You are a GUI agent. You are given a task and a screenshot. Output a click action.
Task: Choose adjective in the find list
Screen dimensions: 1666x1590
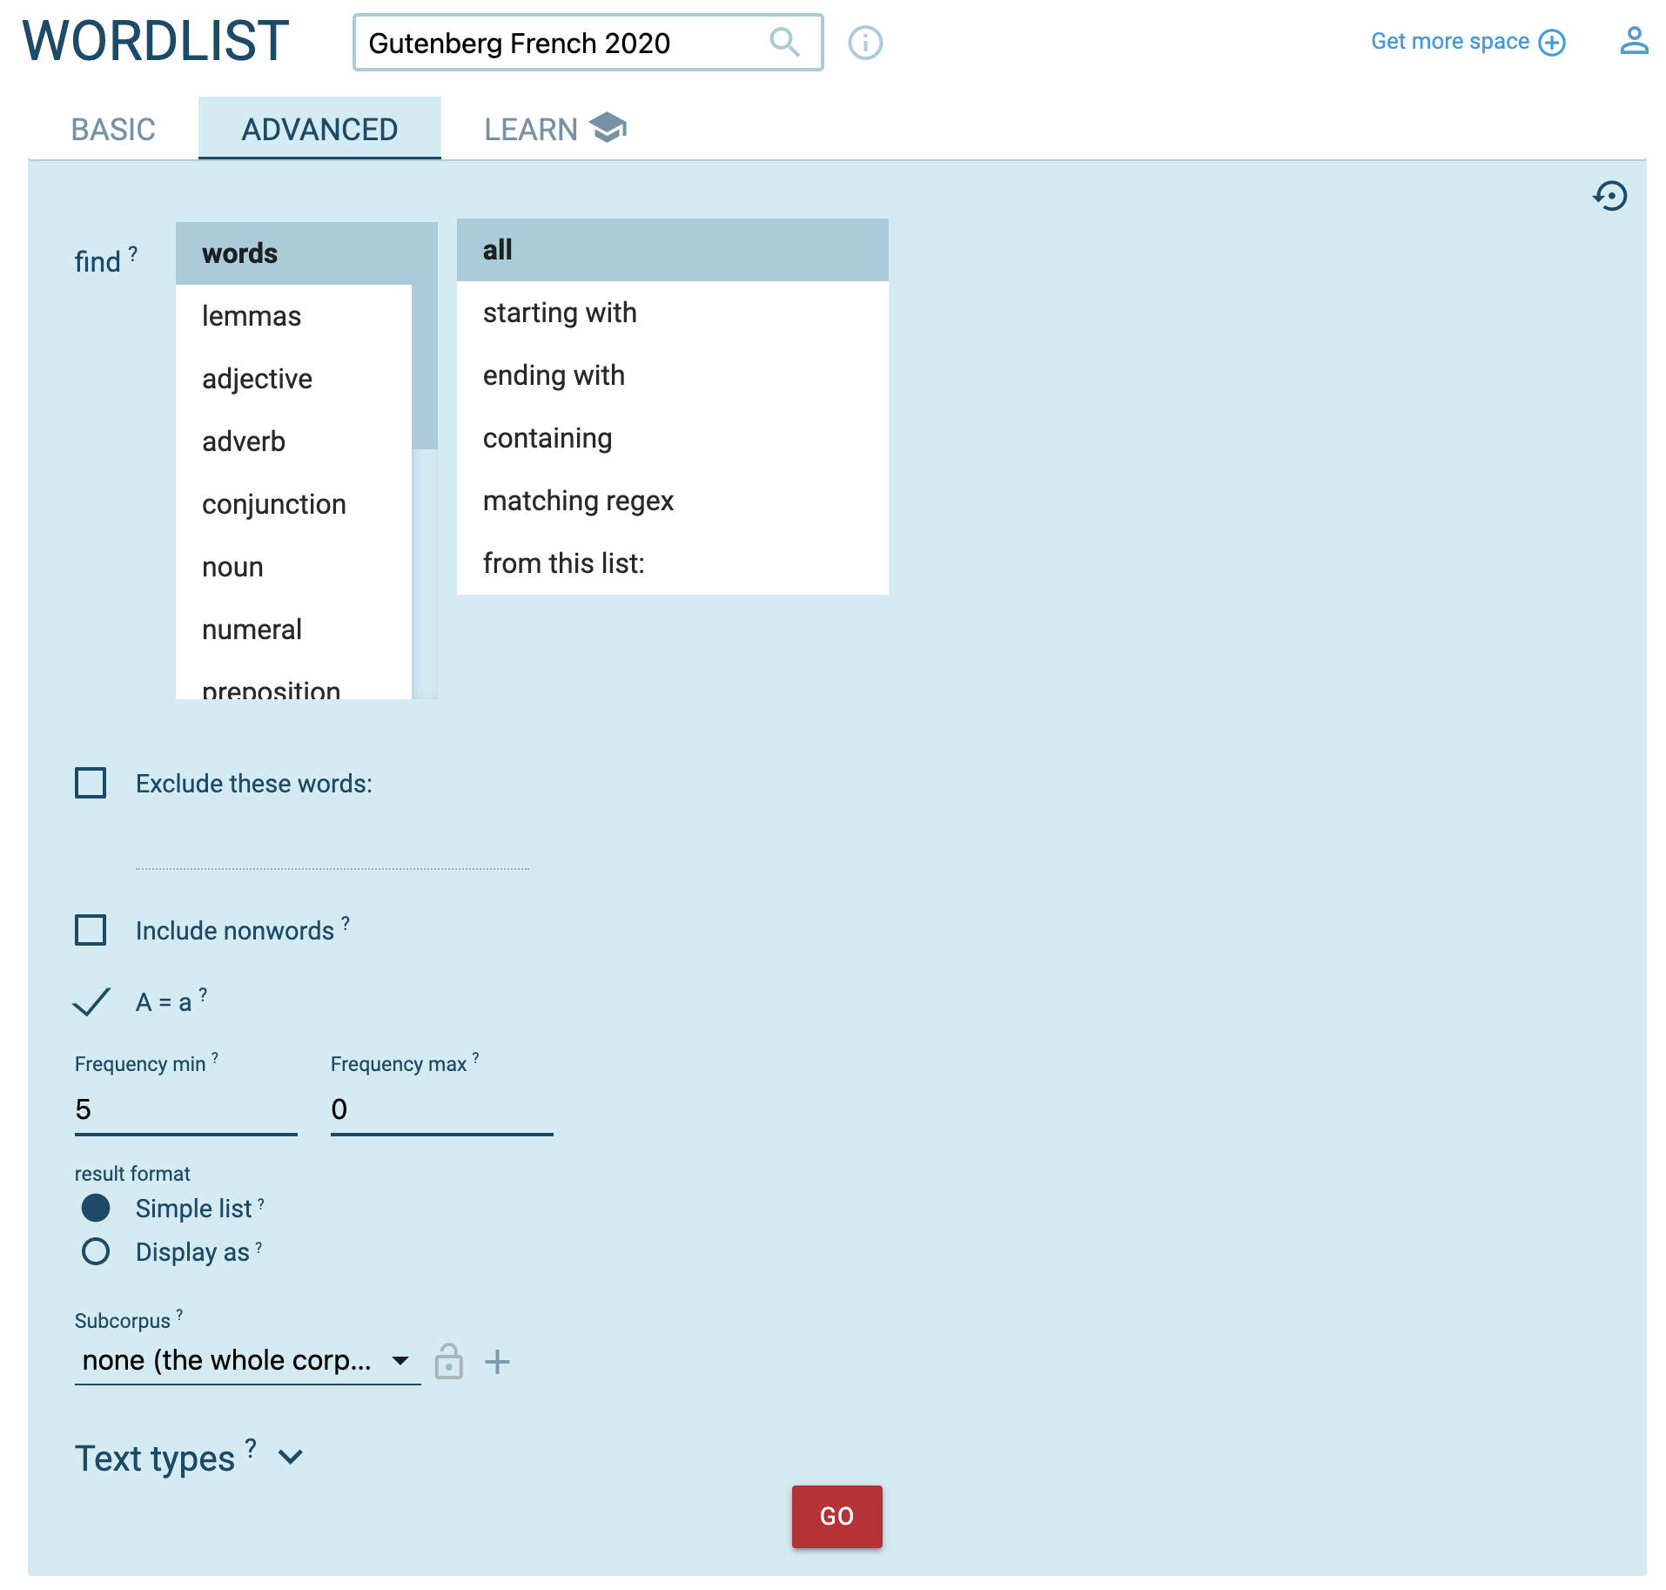point(293,379)
